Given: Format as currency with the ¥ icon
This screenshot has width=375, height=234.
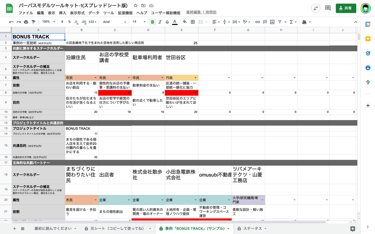Looking at the screenshot, I should pos(62,22).
